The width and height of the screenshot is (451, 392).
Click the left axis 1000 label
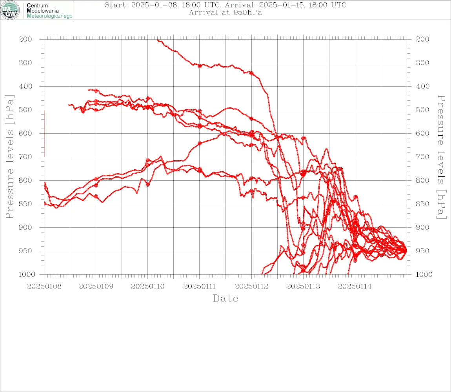pyautogui.click(x=27, y=274)
